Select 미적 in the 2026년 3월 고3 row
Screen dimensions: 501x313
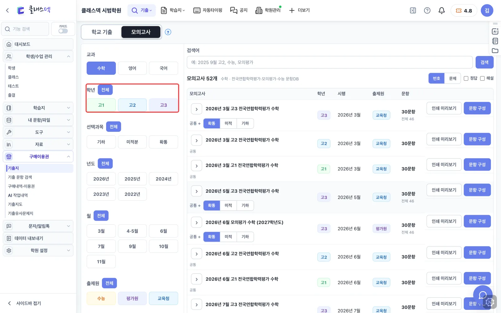click(228, 123)
